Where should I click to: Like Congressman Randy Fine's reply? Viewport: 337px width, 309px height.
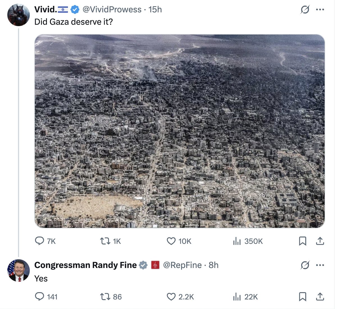pyautogui.click(x=171, y=297)
